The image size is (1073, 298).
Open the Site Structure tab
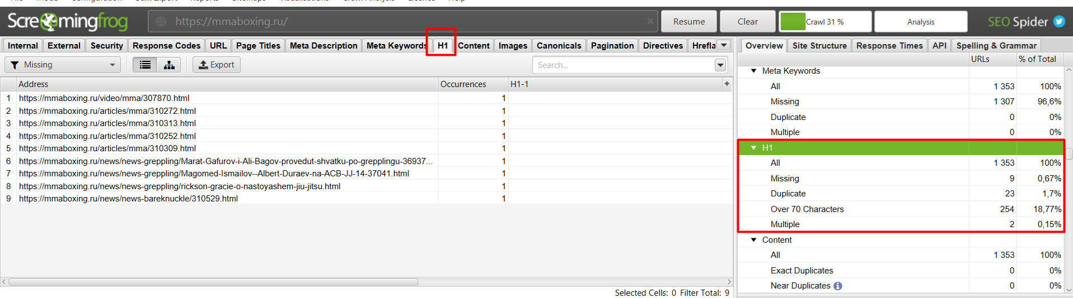click(x=819, y=46)
